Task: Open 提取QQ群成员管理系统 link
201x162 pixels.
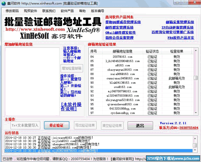Action: pos(123,22)
